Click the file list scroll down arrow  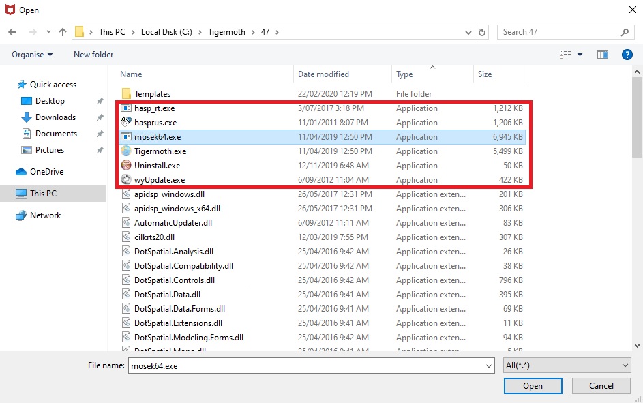point(637,346)
